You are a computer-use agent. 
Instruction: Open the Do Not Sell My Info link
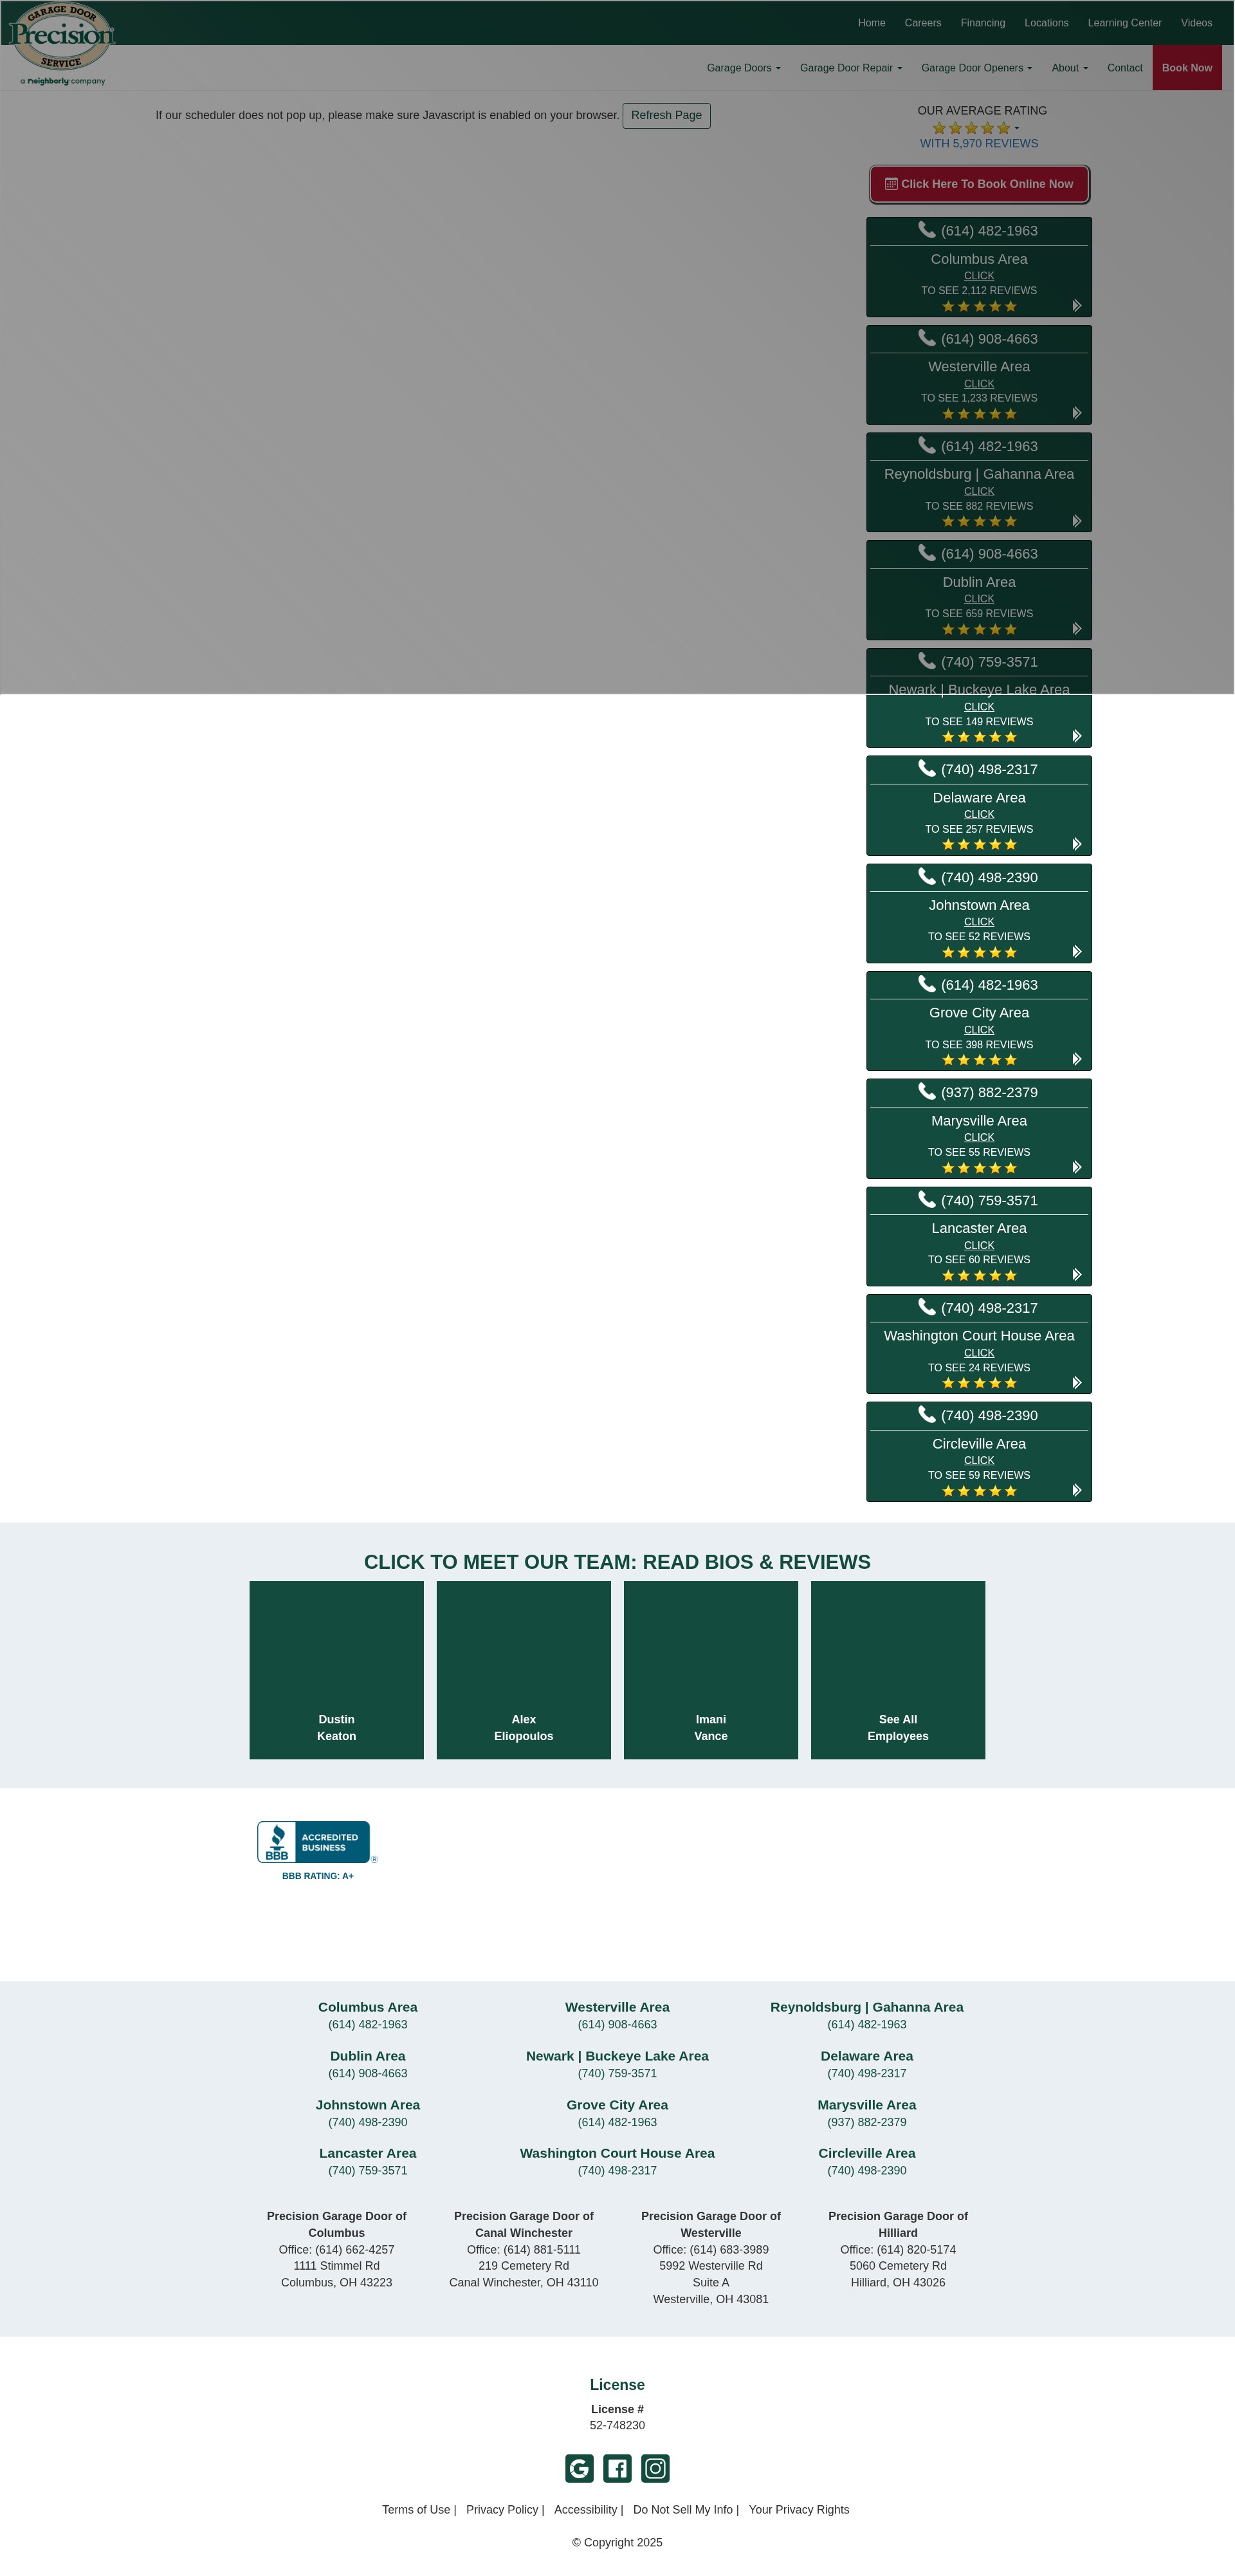(682, 2509)
